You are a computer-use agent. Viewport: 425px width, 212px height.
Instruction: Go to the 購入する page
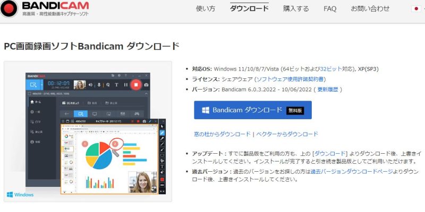(x=296, y=8)
